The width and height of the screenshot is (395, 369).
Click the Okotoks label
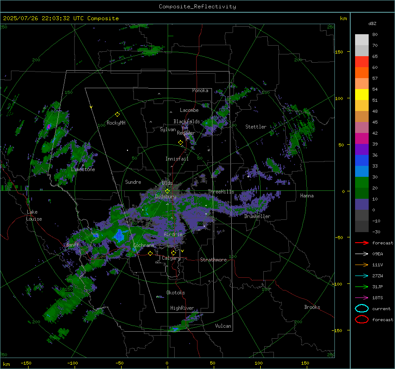(176, 293)
